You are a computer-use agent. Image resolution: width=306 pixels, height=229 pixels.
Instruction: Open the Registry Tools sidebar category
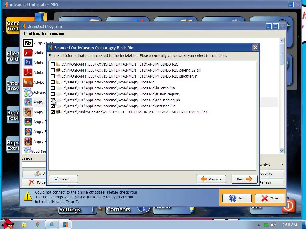click(13, 115)
